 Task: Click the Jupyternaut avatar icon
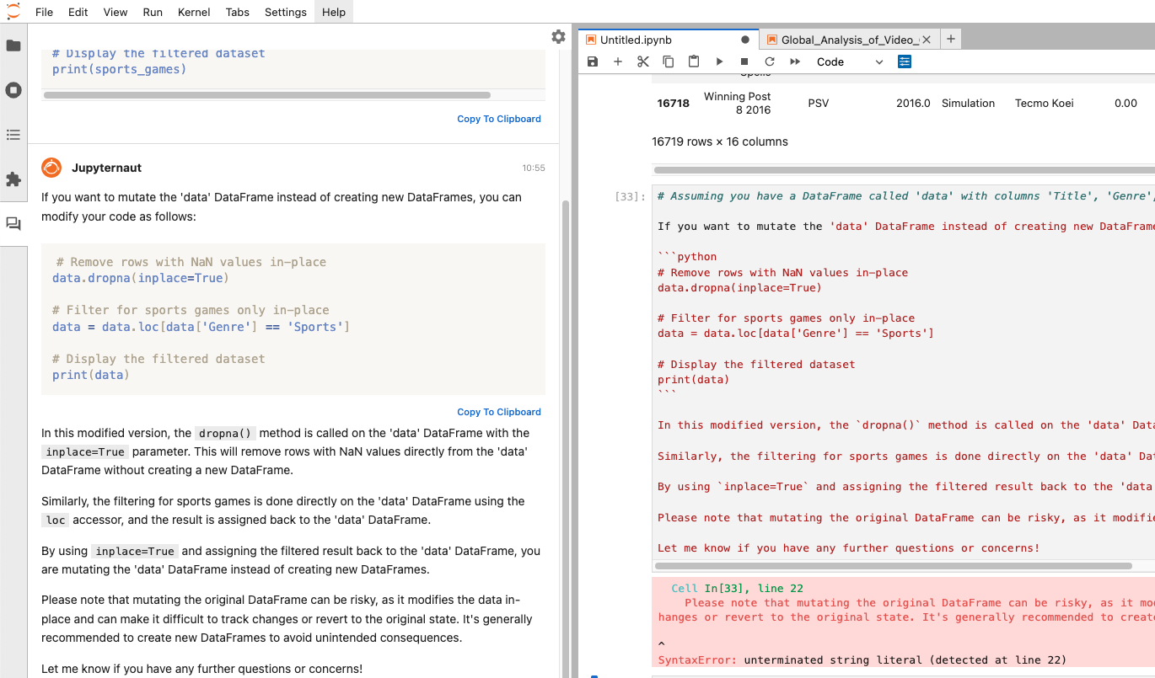(51, 168)
